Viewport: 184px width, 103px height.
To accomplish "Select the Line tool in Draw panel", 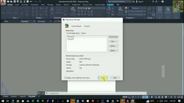I will [3, 10].
